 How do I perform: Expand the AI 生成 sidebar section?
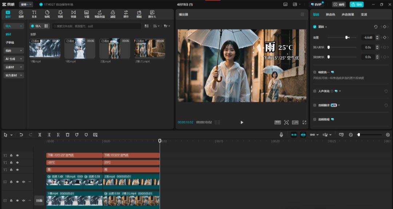click(14, 59)
